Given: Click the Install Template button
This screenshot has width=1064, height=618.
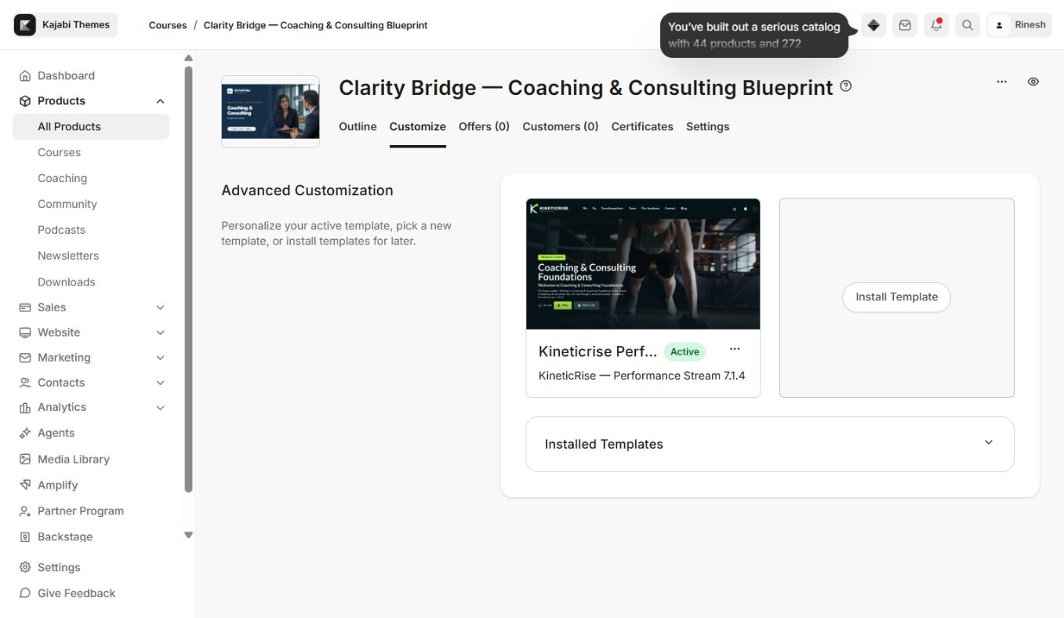Looking at the screenshot, I should pos(896,297).
